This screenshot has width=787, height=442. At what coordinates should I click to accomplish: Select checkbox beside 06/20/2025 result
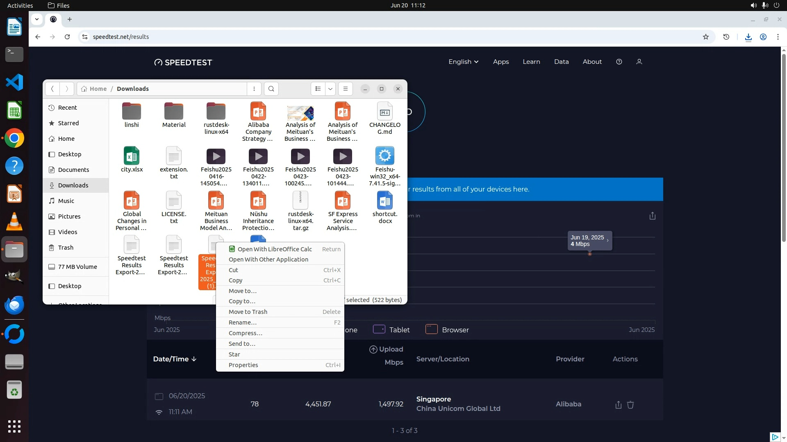[159, 396]
